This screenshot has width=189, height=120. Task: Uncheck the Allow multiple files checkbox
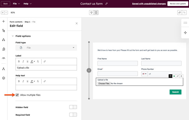pos(17,95)
